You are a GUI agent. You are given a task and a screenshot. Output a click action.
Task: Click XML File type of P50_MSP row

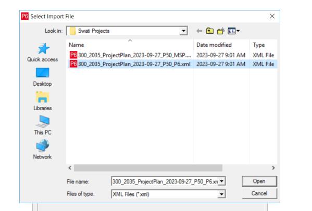pyautogui.click(x=263, y=55)
